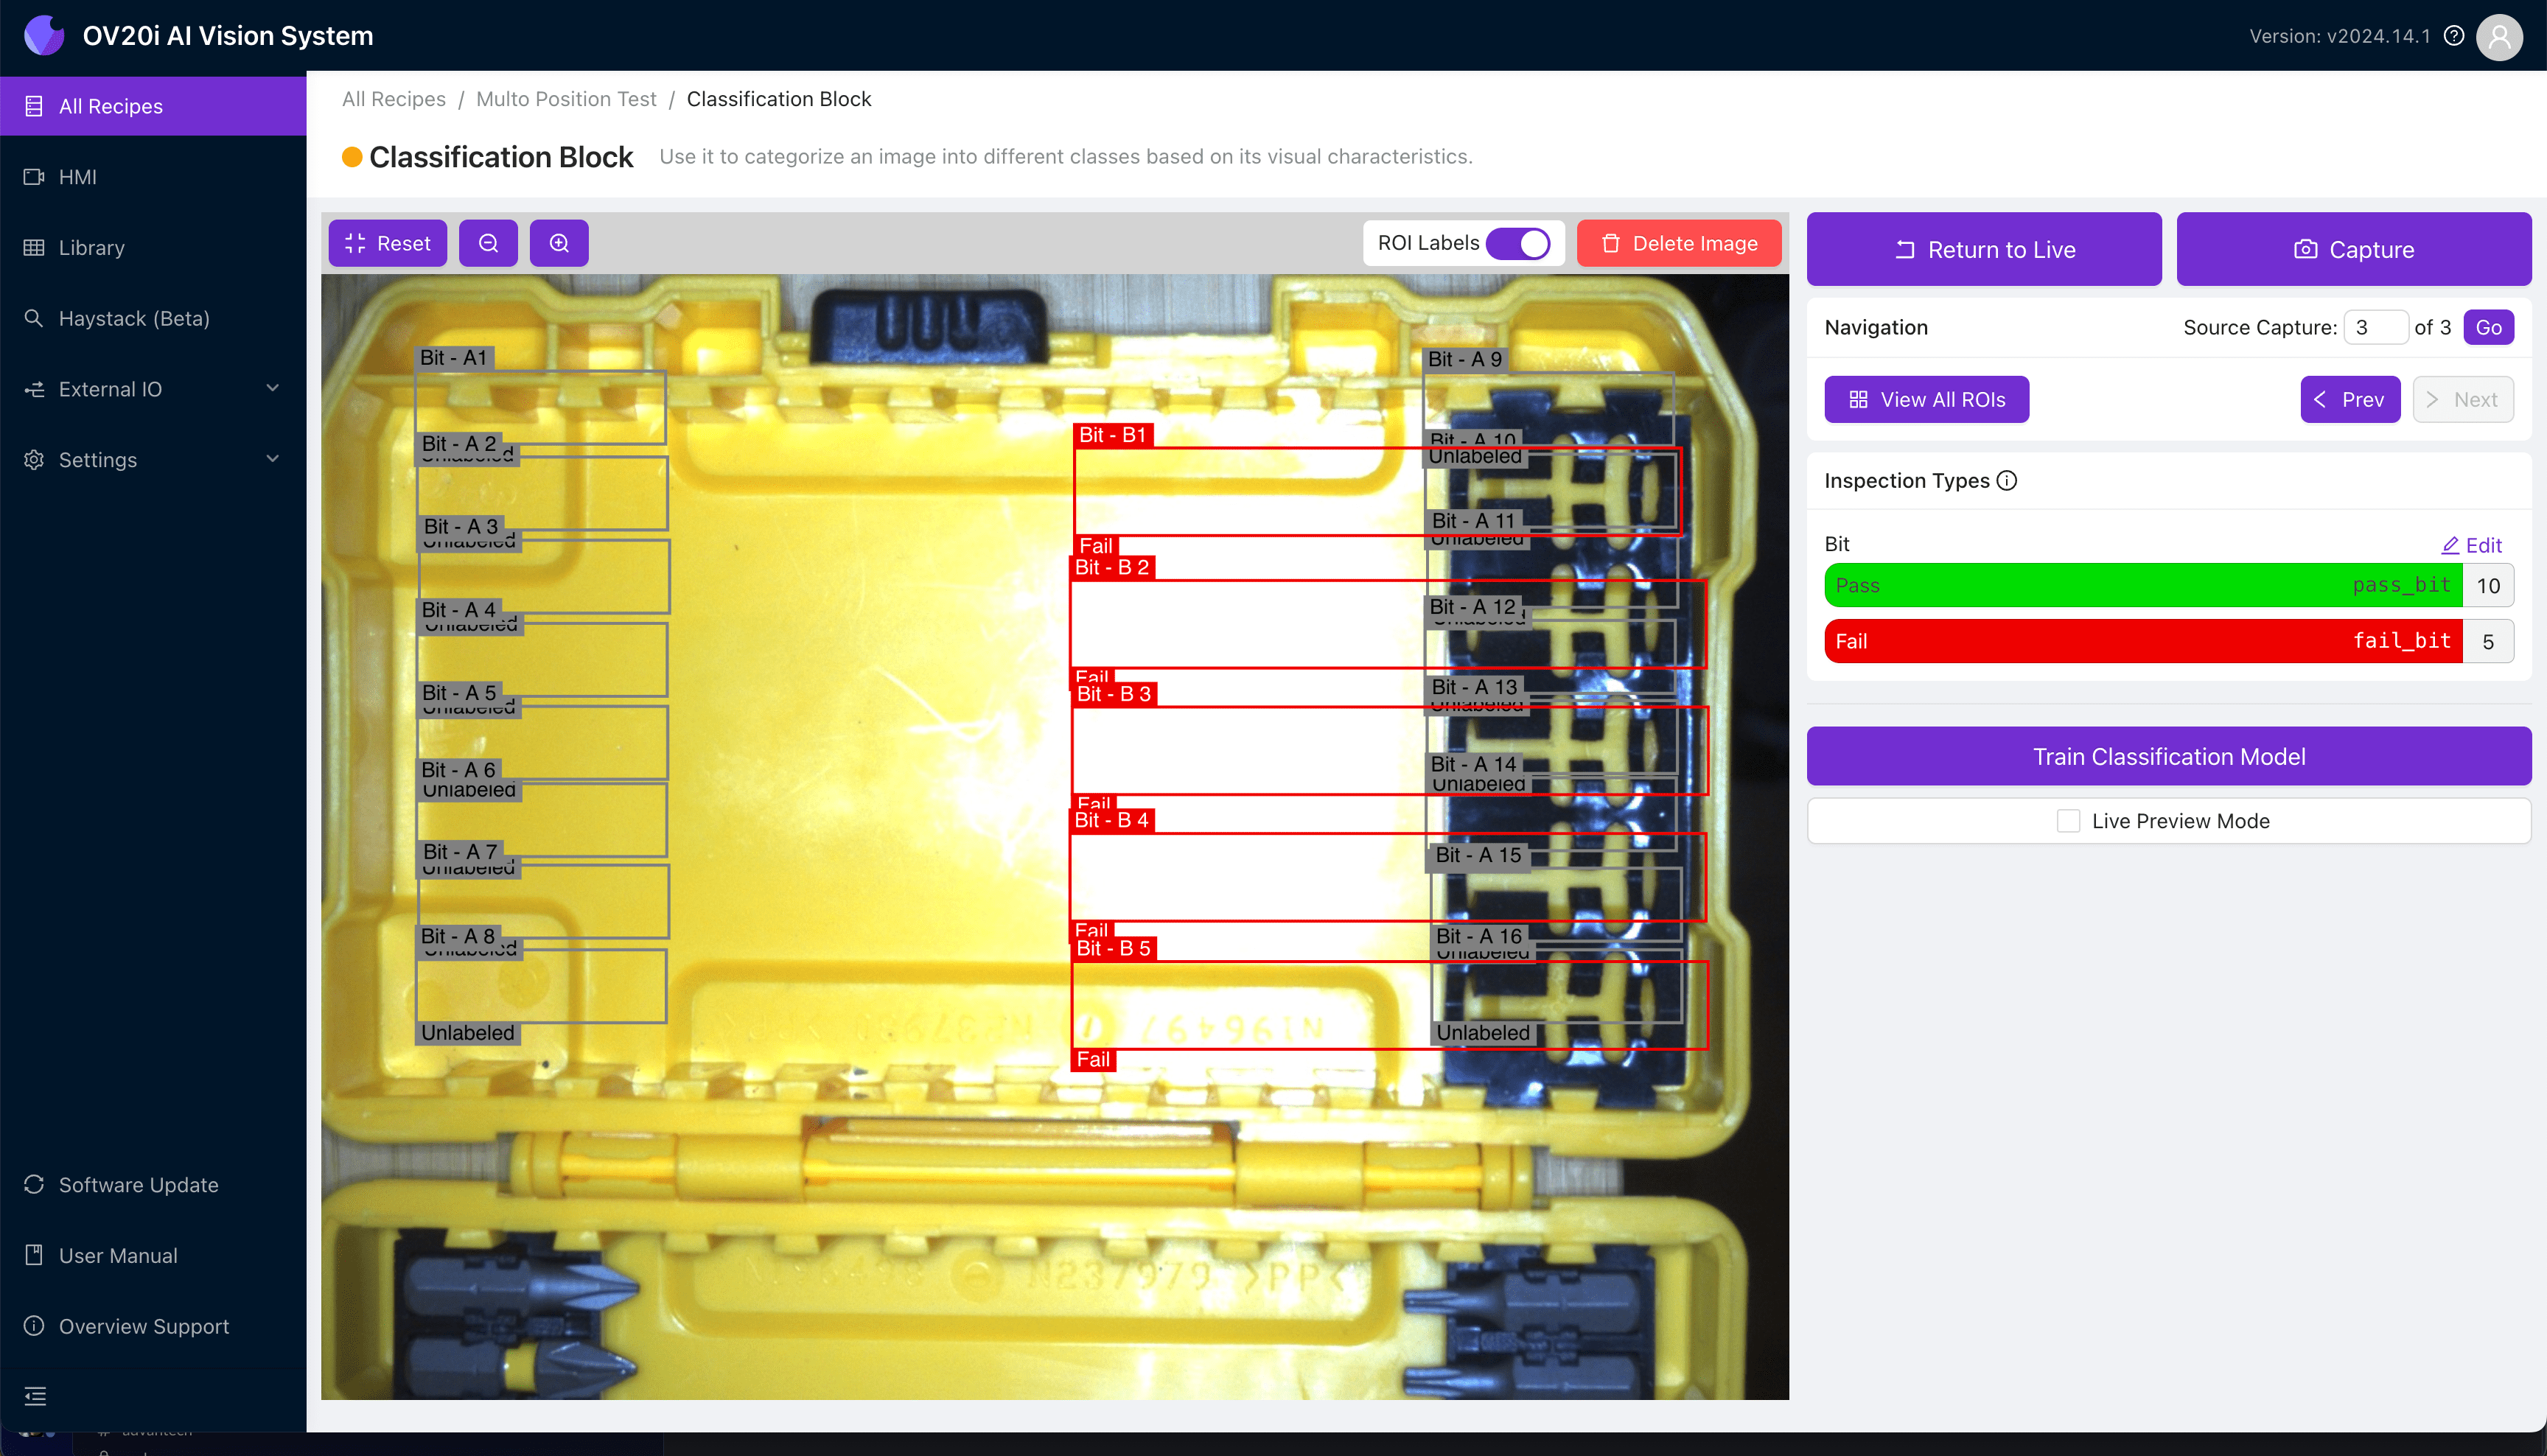
Task: Enable the Live Preview Mode checkbox
Action: 2068,821
